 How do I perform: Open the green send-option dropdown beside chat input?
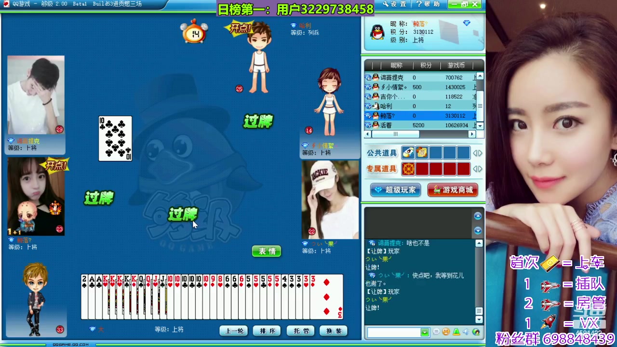coord(425,332)
